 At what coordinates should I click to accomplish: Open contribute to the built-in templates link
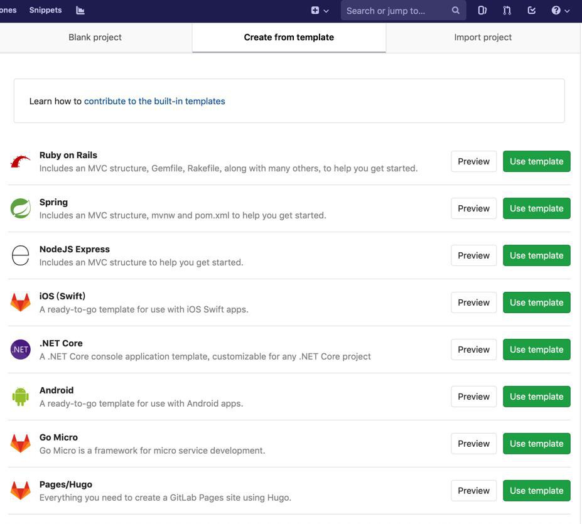pyautogui.click(x=154, y=101)
